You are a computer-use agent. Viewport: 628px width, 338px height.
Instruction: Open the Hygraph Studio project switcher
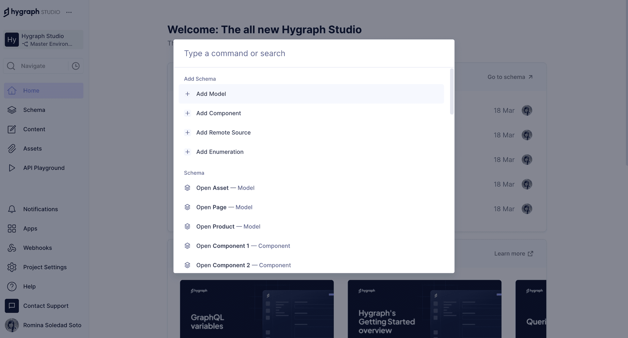44,40
